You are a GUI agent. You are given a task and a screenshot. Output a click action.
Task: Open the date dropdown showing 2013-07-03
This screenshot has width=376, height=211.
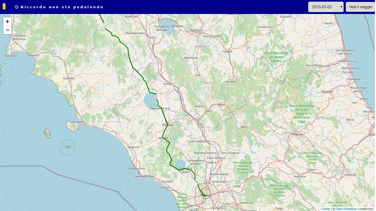pyautogui.click(x=326, y=7)
